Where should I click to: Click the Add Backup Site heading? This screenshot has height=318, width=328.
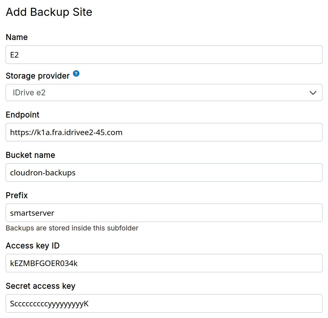coord(49,12)
